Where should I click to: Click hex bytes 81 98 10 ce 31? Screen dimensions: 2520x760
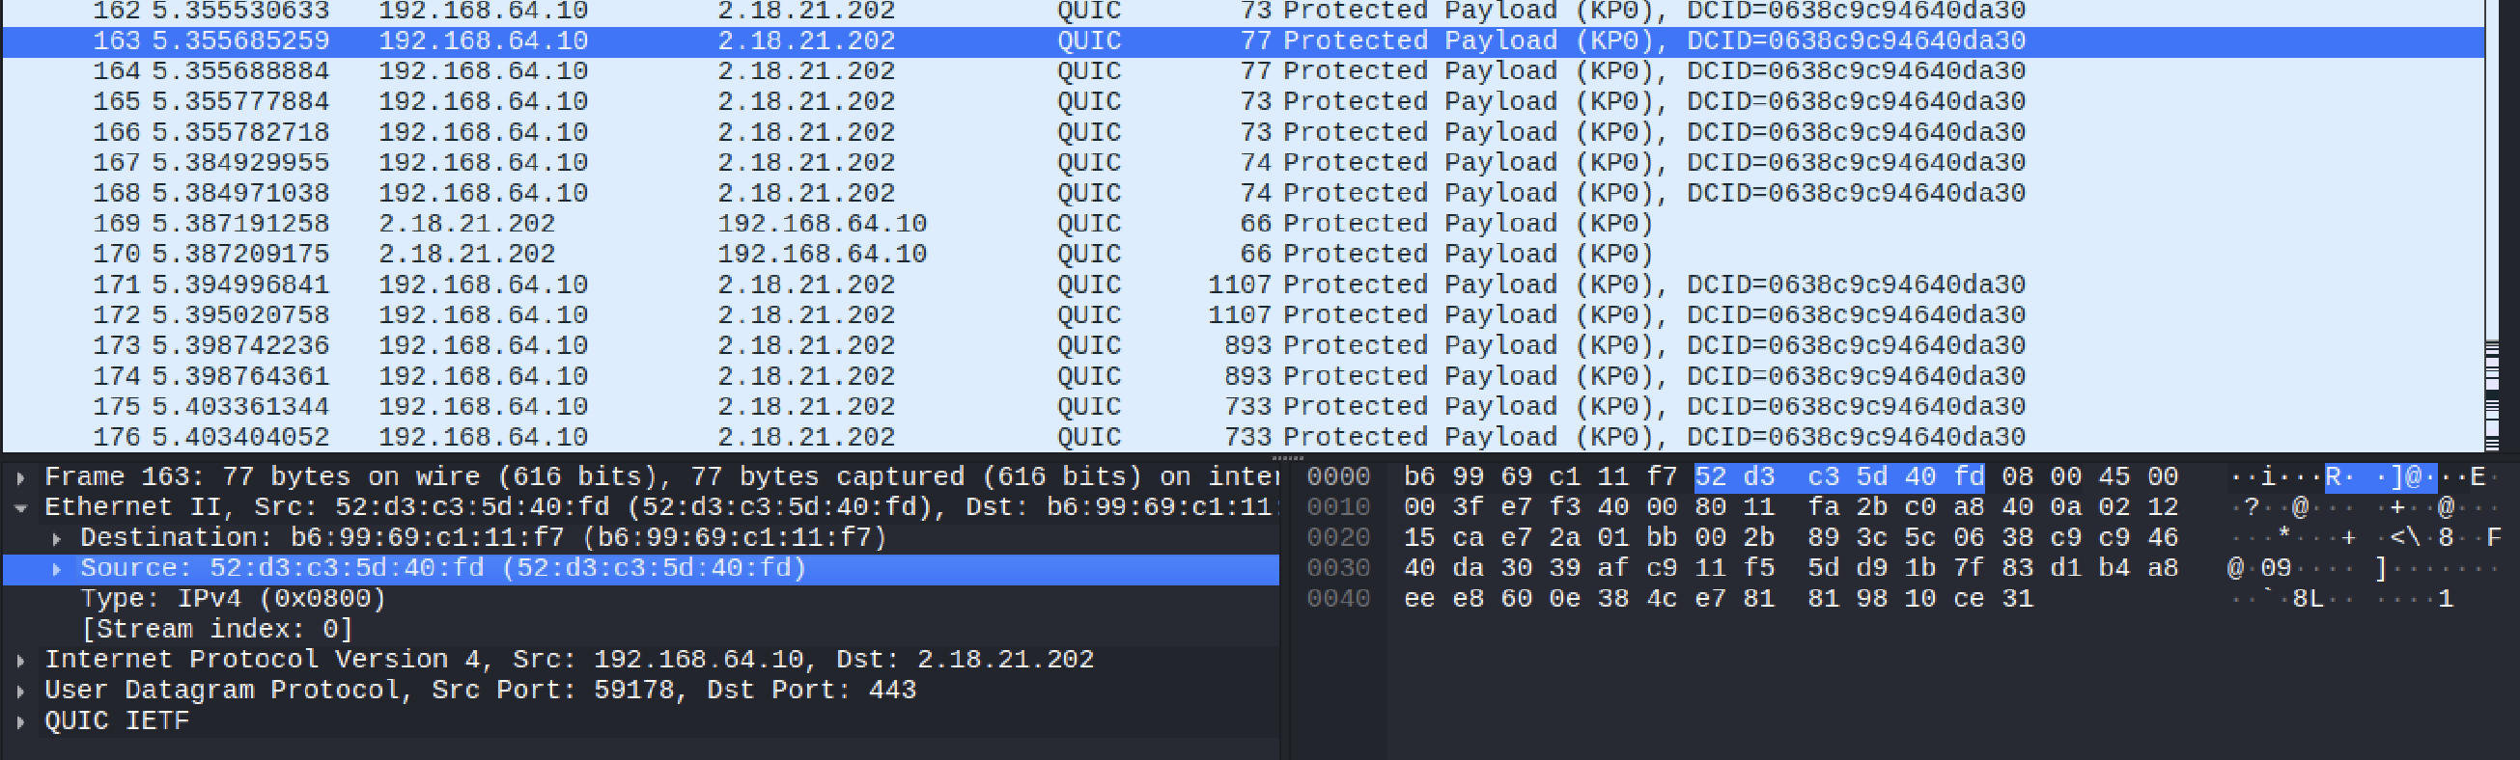[x=1920, y=599]
